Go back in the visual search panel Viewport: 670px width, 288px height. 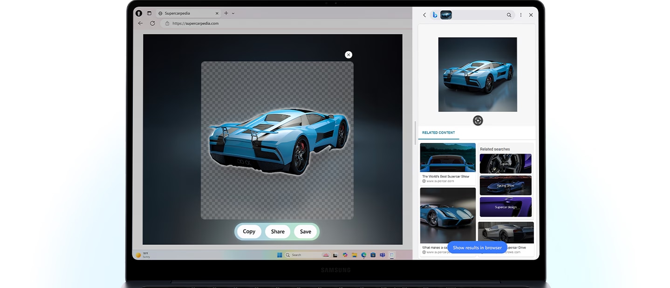424,15
